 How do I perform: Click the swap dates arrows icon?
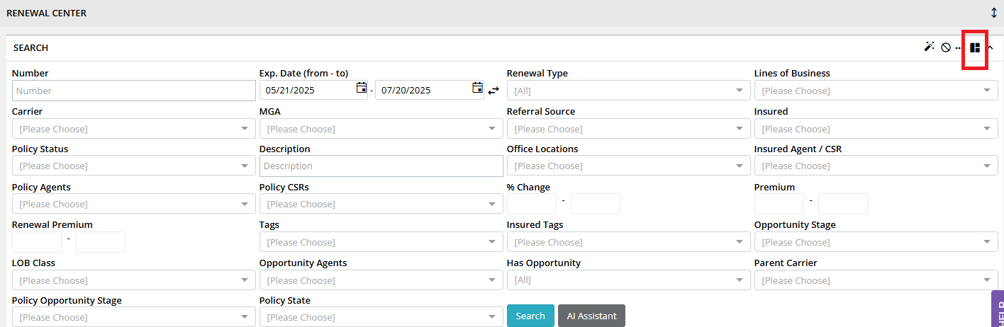493,91
